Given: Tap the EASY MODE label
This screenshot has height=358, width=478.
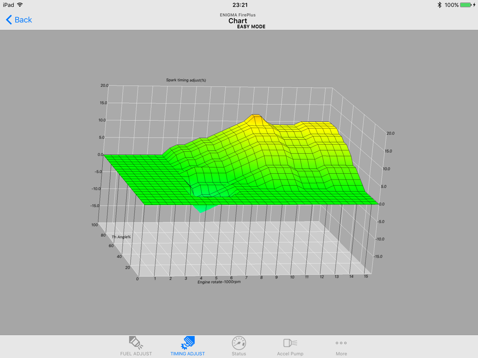Looking at the screenshot, I should coord(251,26).
